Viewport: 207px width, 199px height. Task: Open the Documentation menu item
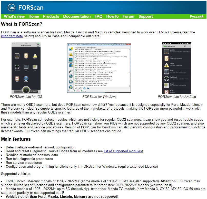point(77,16)
